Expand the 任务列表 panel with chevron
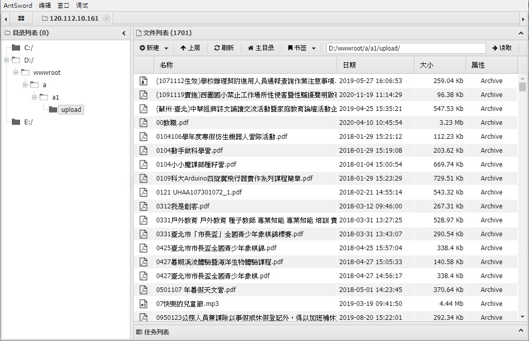 tap(521, 331)
